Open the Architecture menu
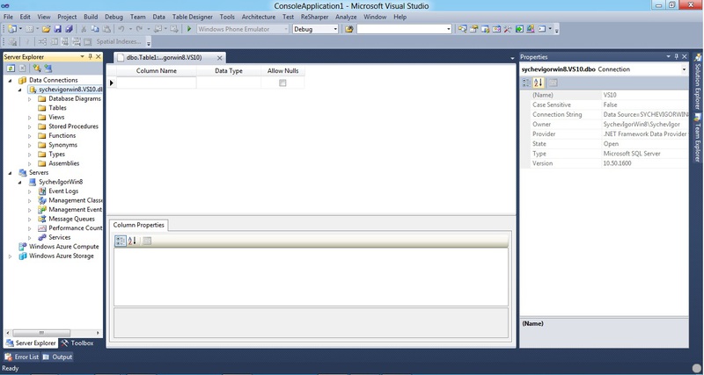The image size is (704, 375). (259, 17)
